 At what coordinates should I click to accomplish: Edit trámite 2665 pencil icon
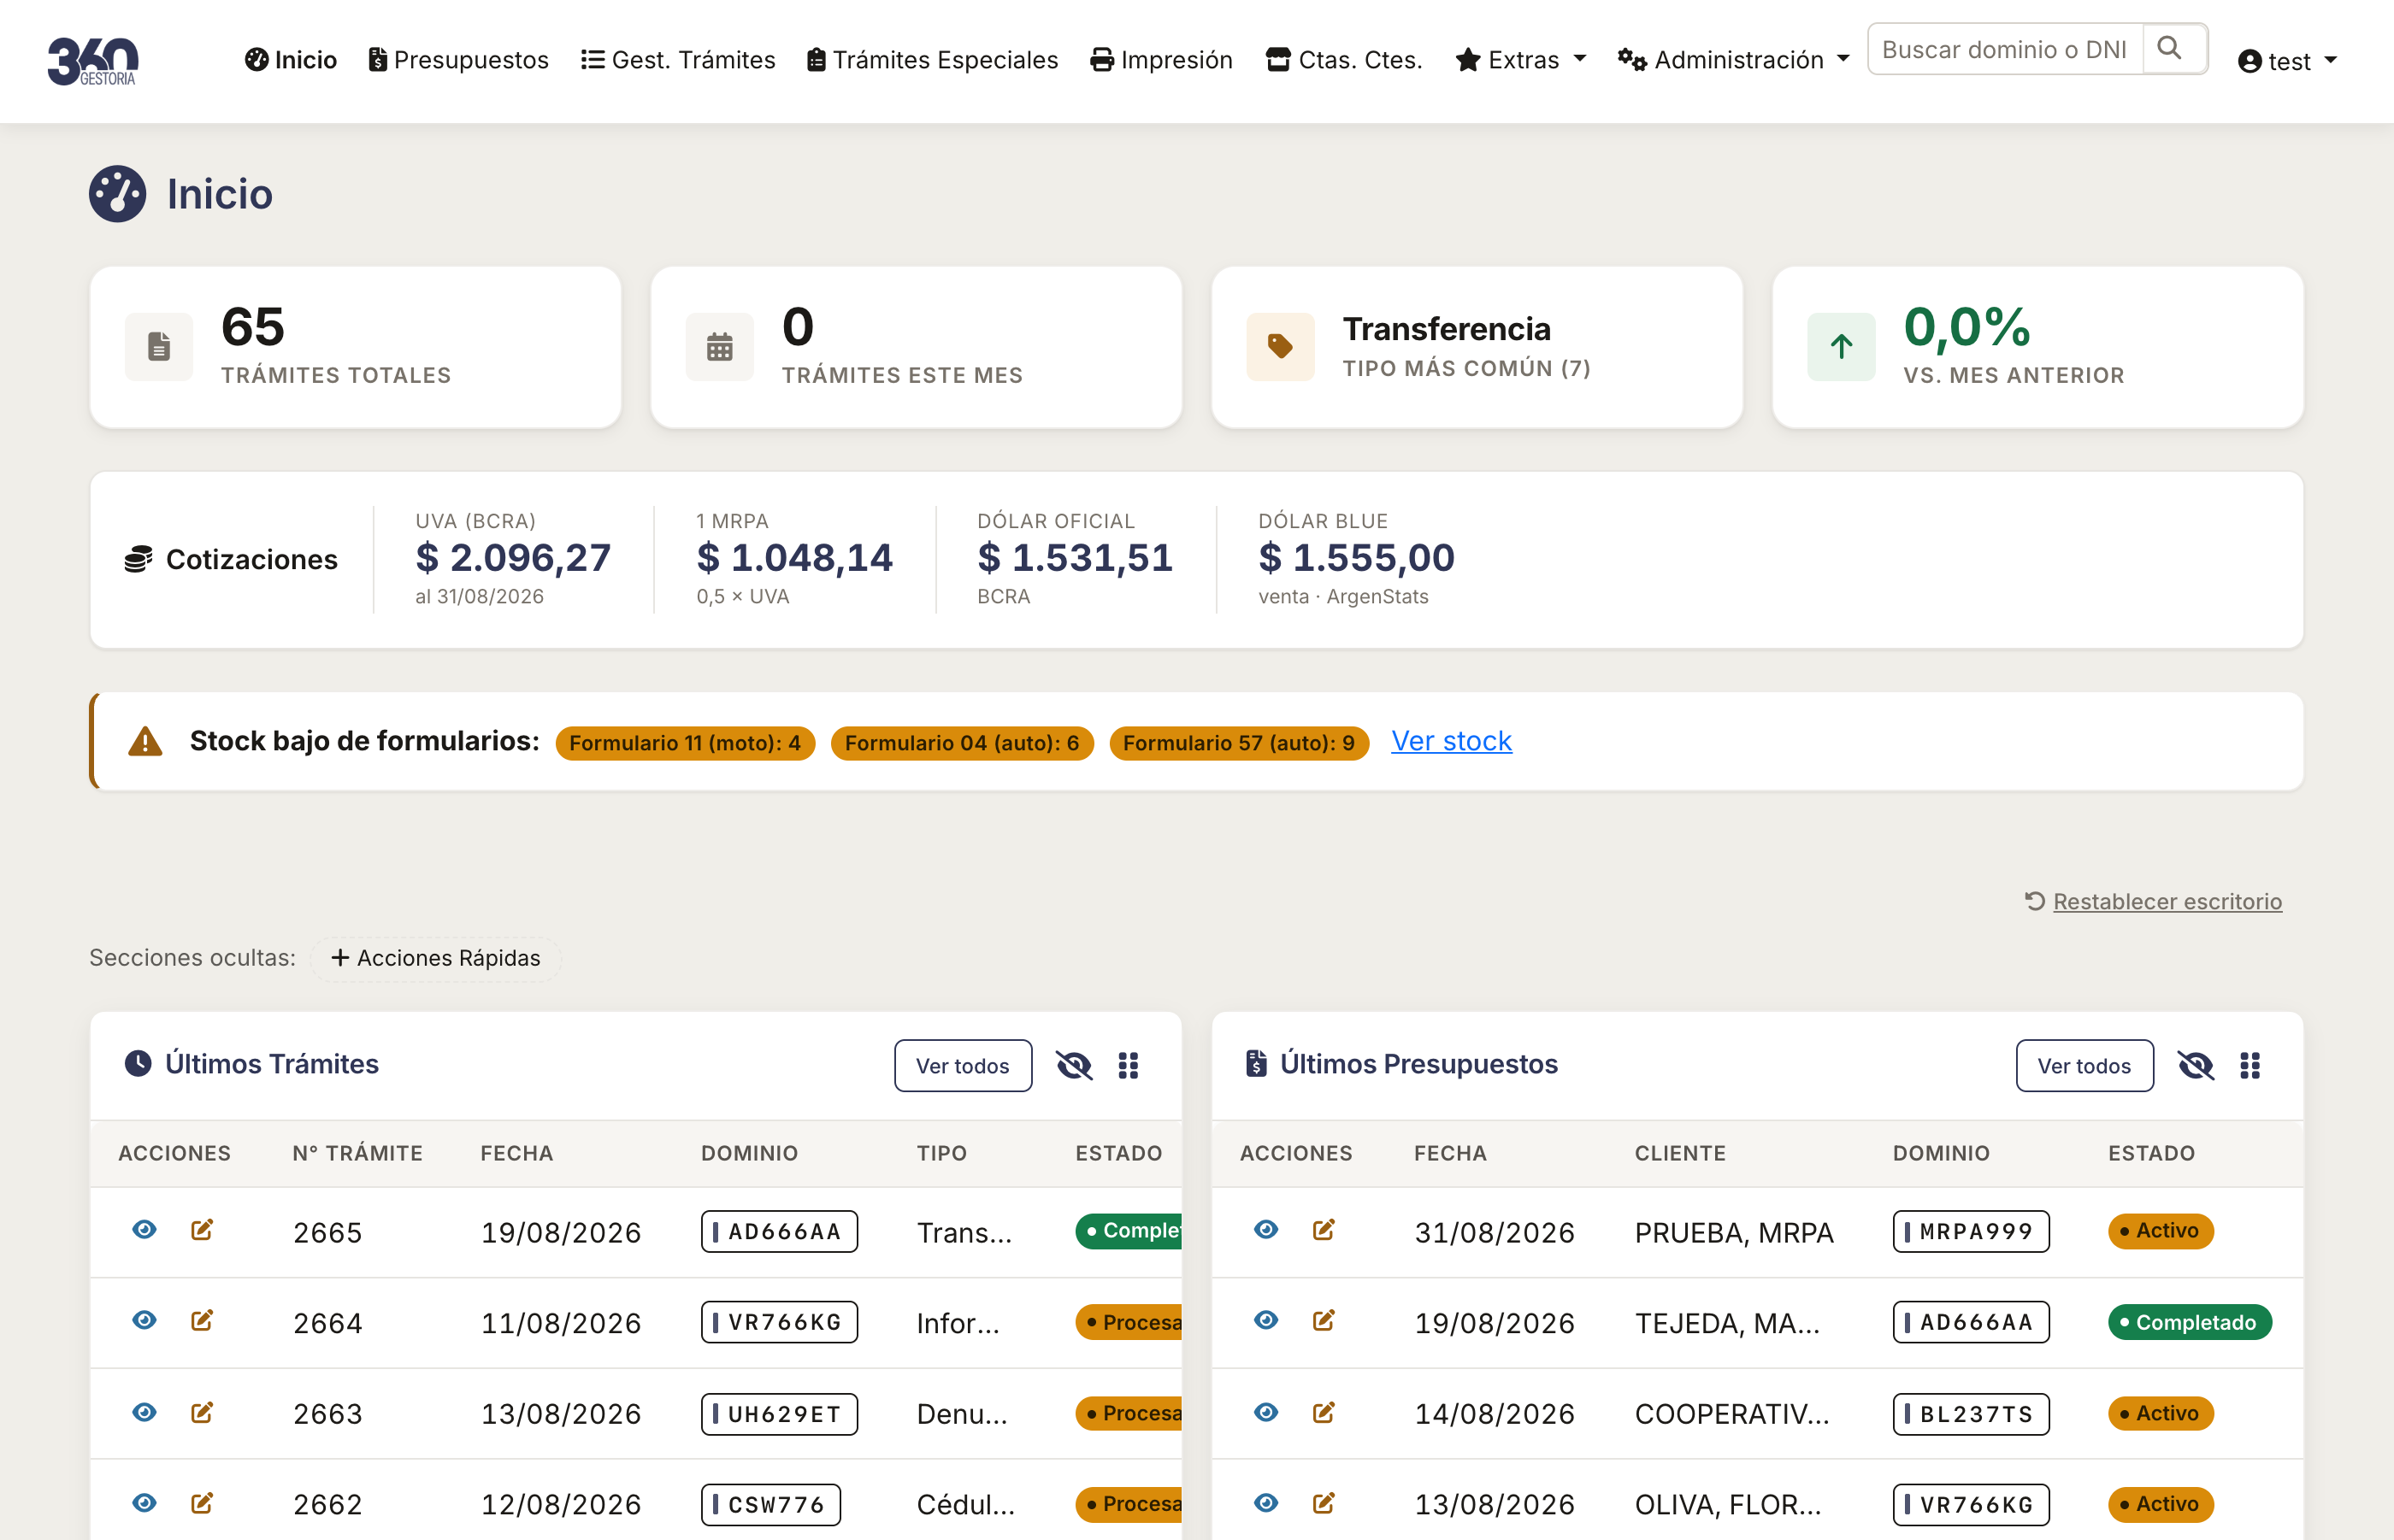202,1229
